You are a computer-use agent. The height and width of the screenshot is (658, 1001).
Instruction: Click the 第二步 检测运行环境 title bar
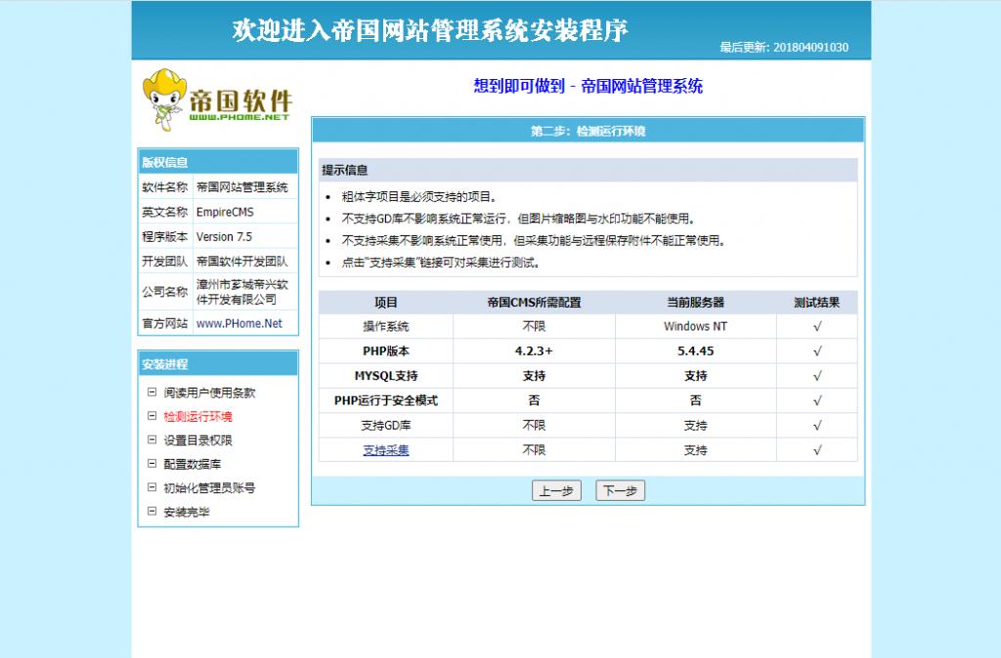coord(588,130)
